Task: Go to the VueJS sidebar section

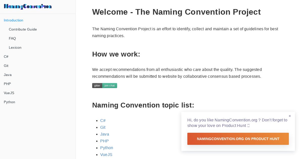Action: coord(9,93)
